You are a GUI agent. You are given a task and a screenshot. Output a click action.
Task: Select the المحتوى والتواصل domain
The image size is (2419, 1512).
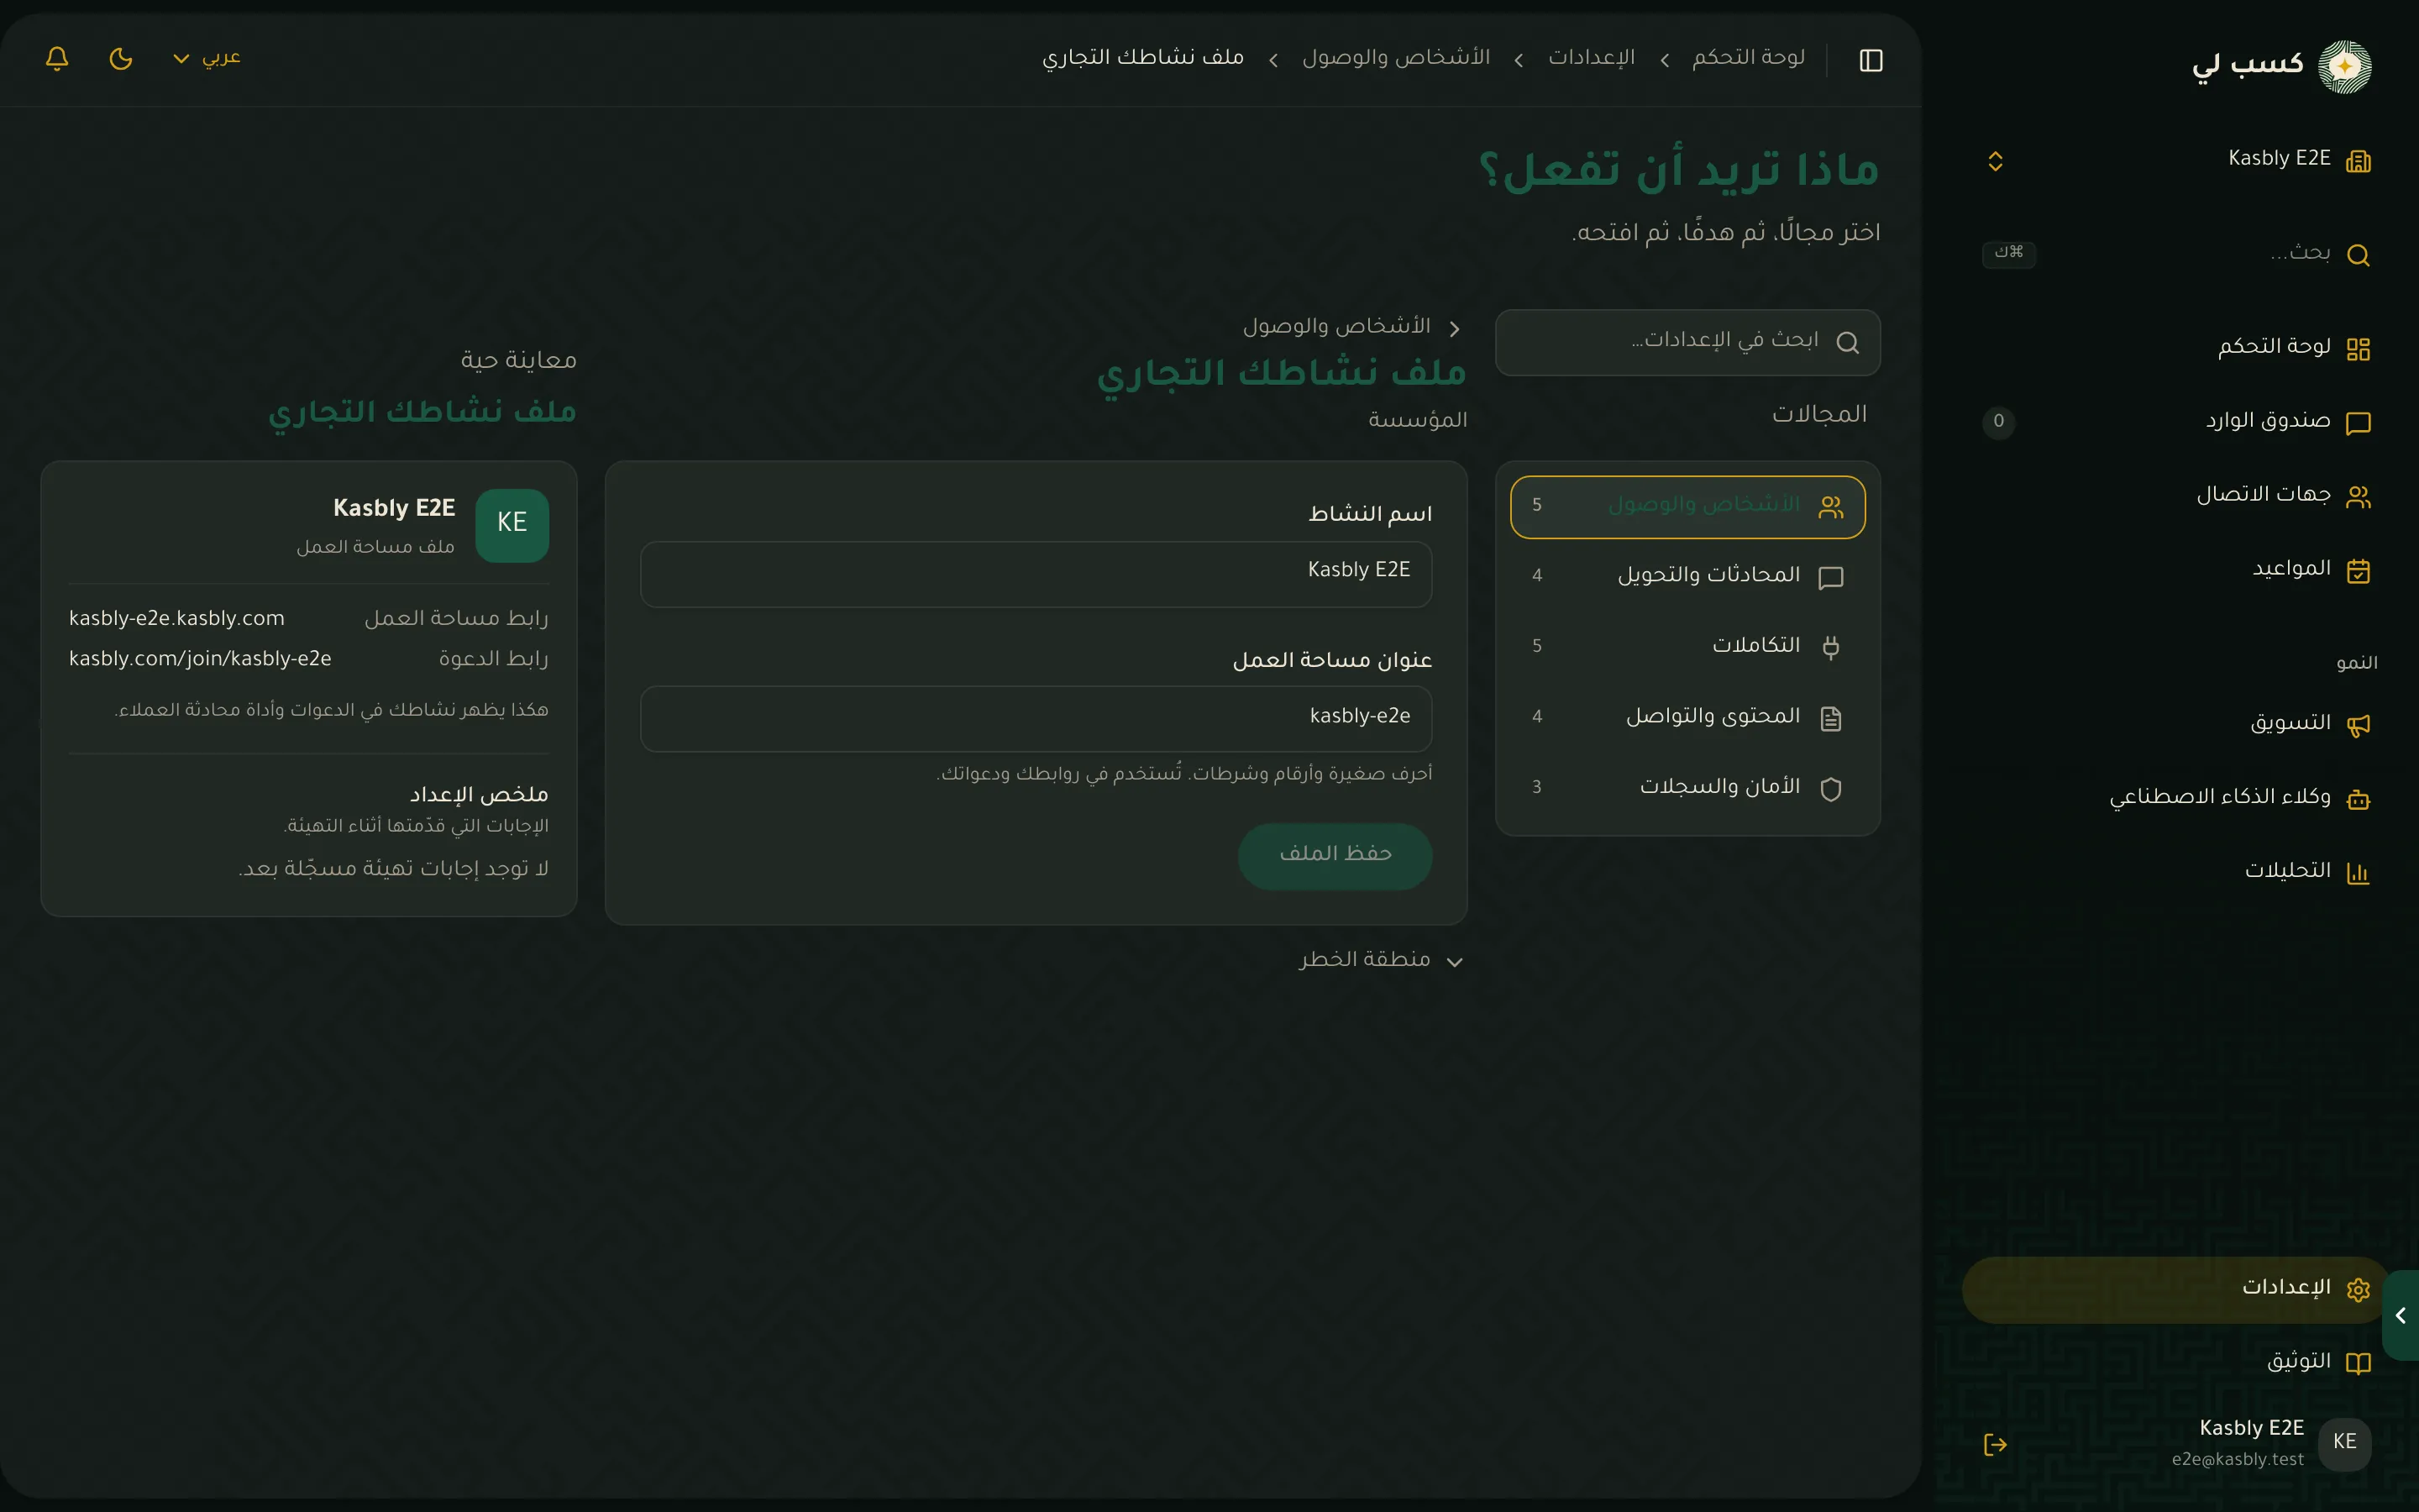pyautogui.click(x=1687, y=718)
